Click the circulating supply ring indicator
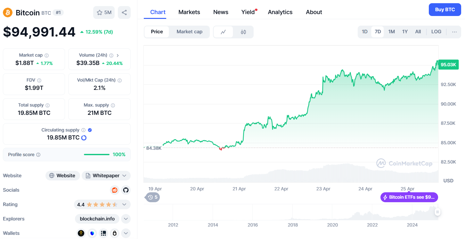This screenshot has height=239, width=465. [84, 138]
